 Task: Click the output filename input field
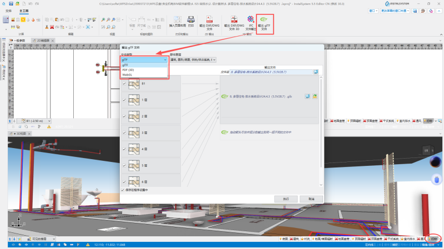pos(271,72)
